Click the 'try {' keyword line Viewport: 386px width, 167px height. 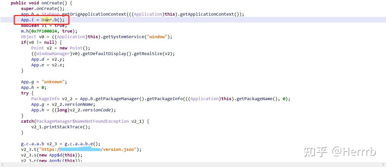point(27,93)
